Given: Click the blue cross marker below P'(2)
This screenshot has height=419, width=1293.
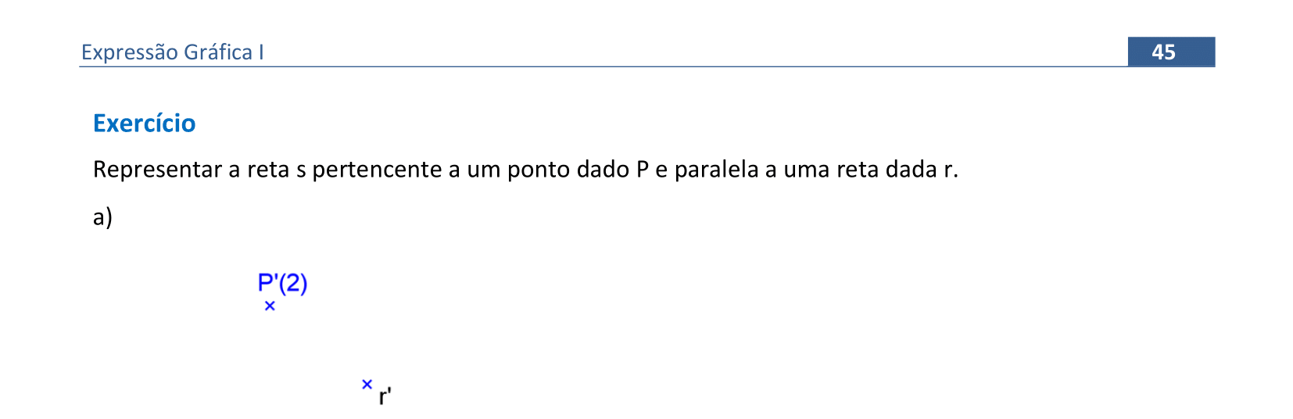Looking at the screenshot, I should [270, 306].
